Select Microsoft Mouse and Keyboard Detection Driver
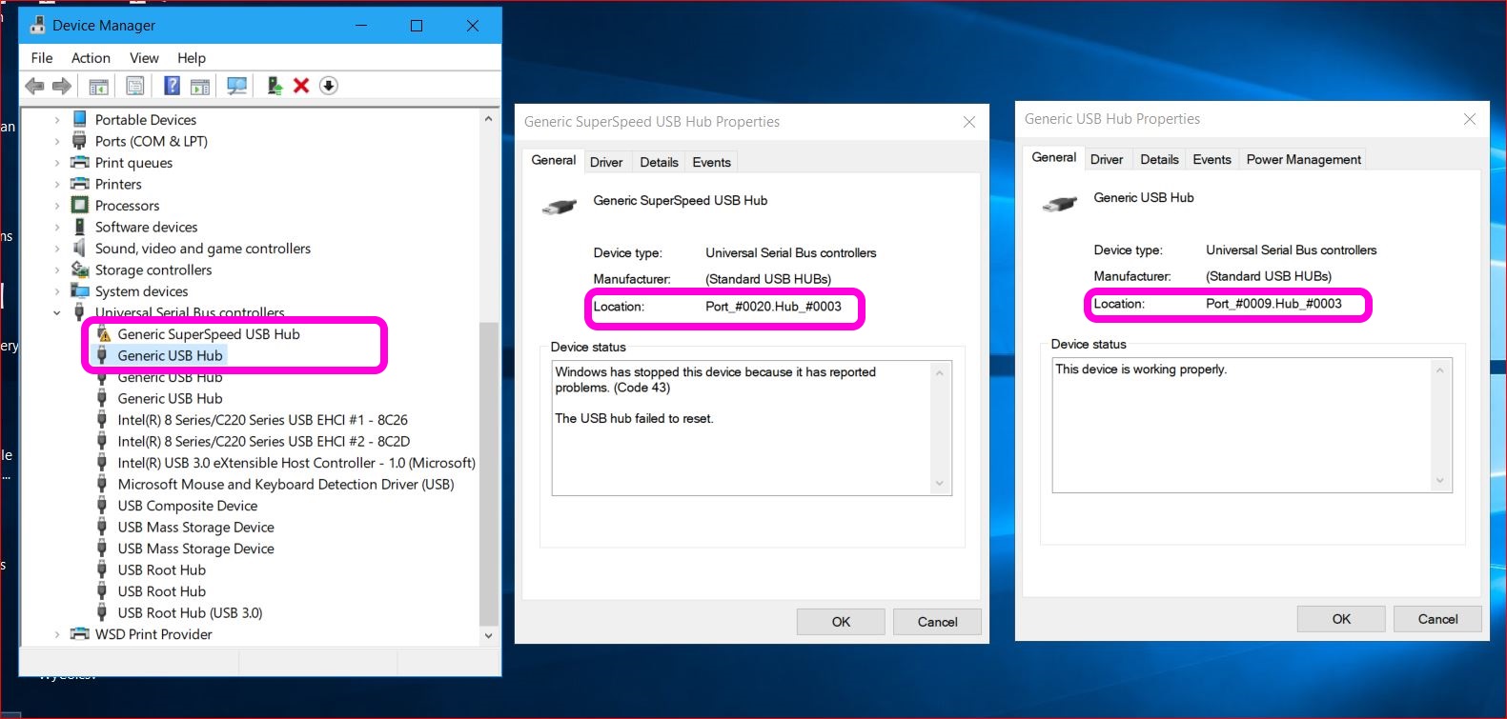This screenshot has height=719, width=1507. point(286,485)
